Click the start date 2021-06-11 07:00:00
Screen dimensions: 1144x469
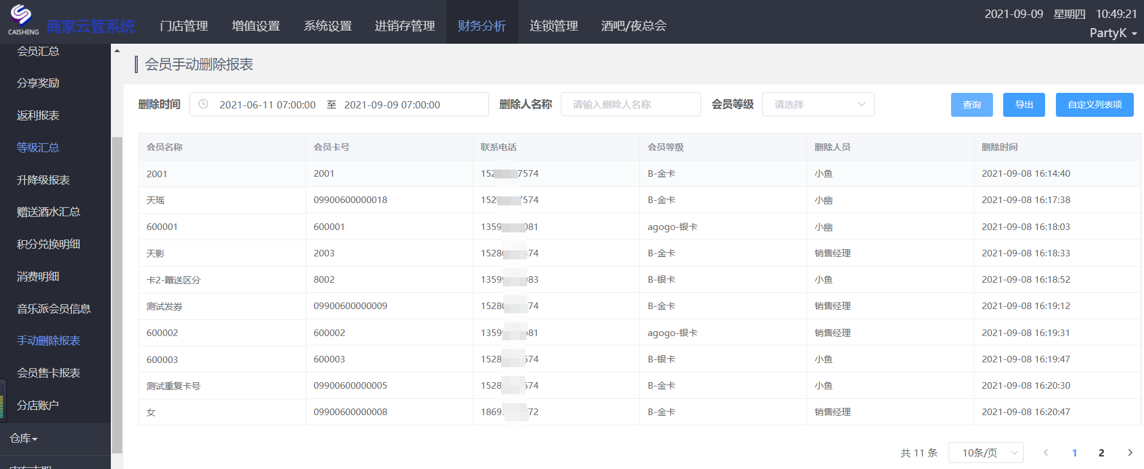267,105
